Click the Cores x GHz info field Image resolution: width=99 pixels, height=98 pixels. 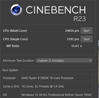pyautogui.click(x=56, y=86)
